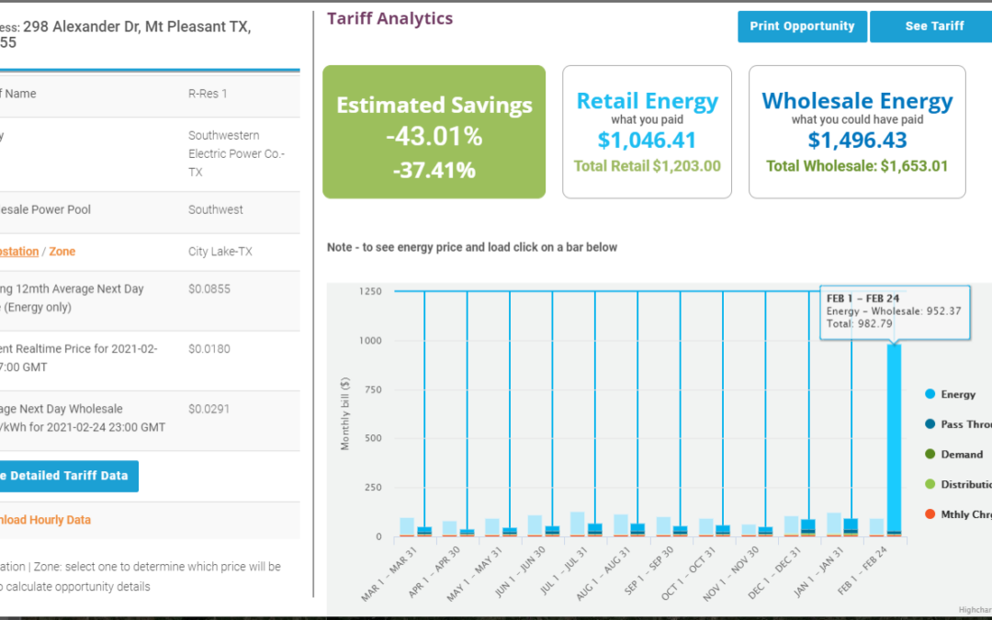
Task: Click the $0.0291 wholesale price value
Action: [209, 409]
